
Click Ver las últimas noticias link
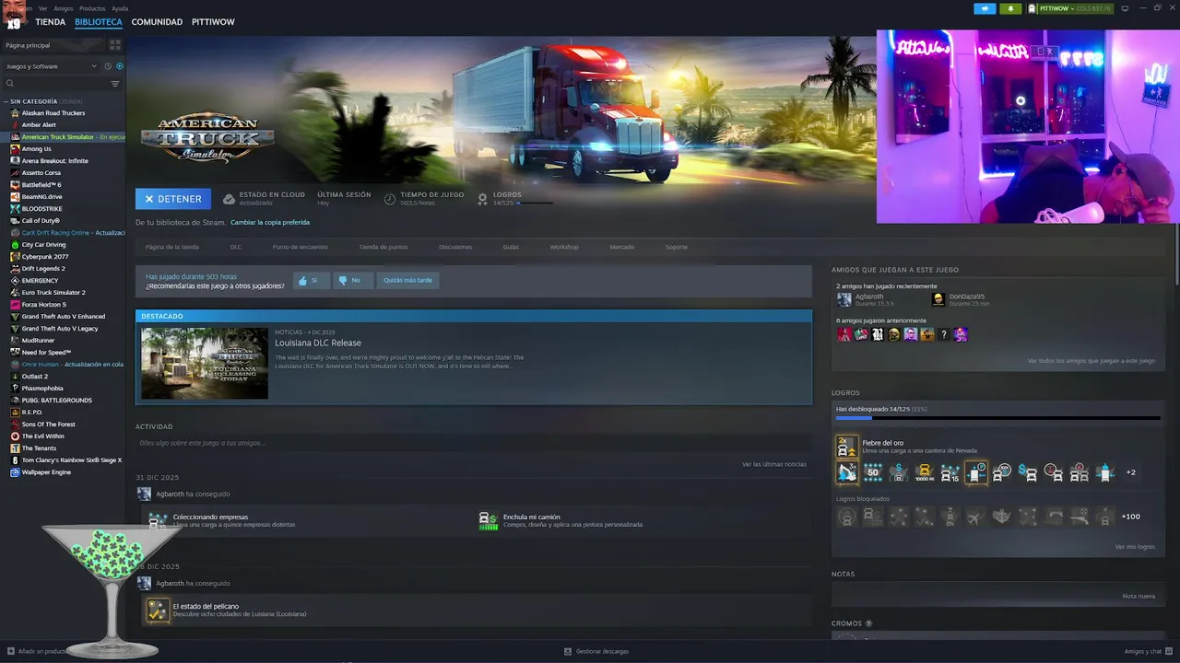[x=774, y=464]
